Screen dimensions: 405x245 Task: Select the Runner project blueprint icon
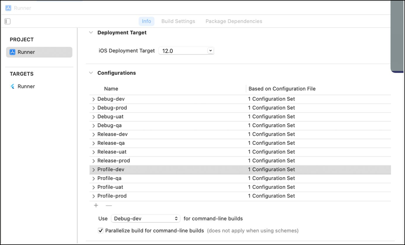coord(12,52)
